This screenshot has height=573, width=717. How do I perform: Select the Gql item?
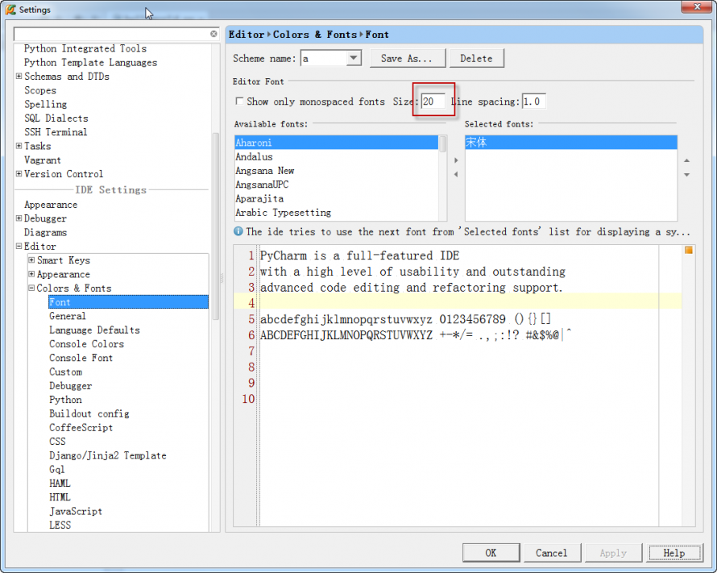[56, 469]
